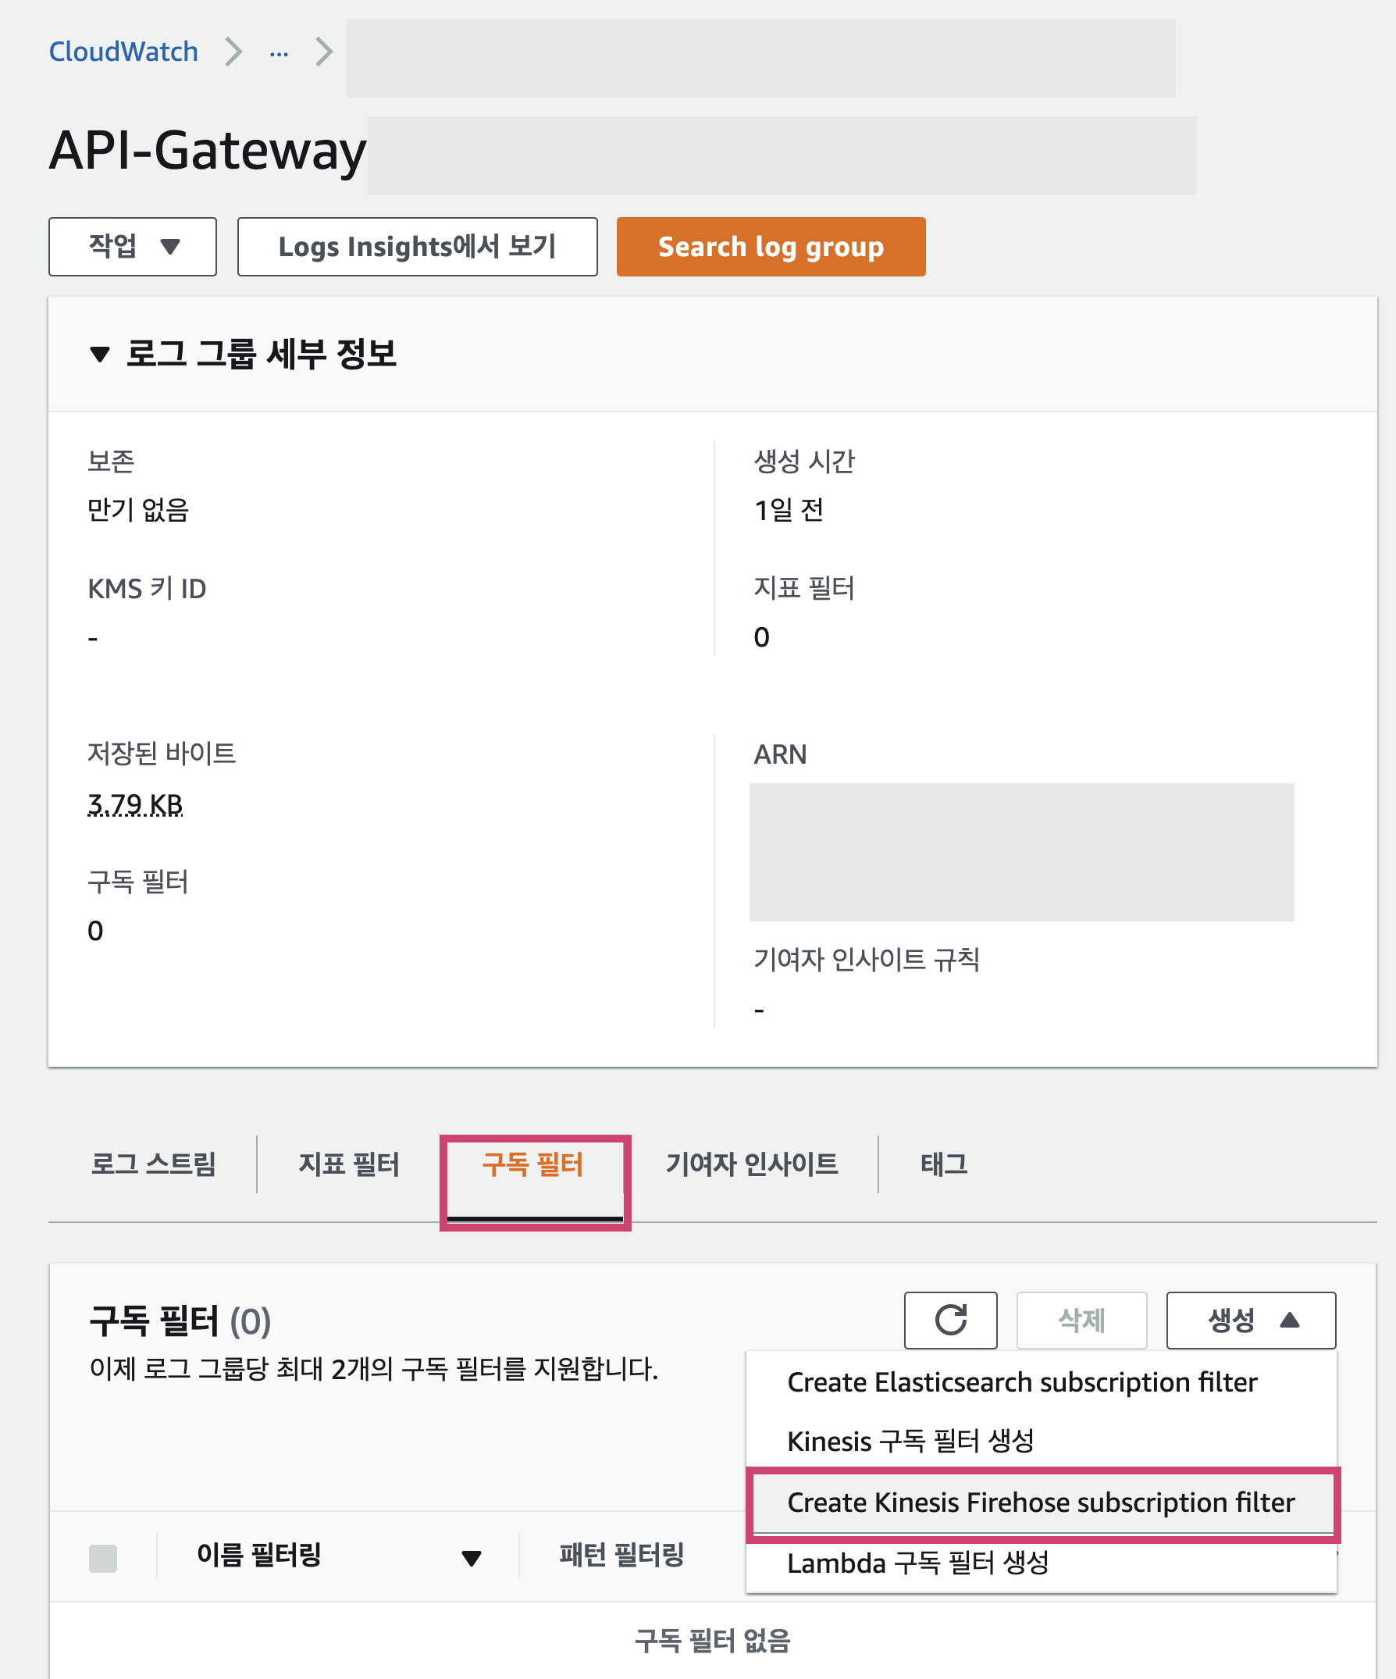Screen dimensions: 1396x1679
Task: Select Create Kinesis Firehose subscription filter
Action: click(1041, 1503)
